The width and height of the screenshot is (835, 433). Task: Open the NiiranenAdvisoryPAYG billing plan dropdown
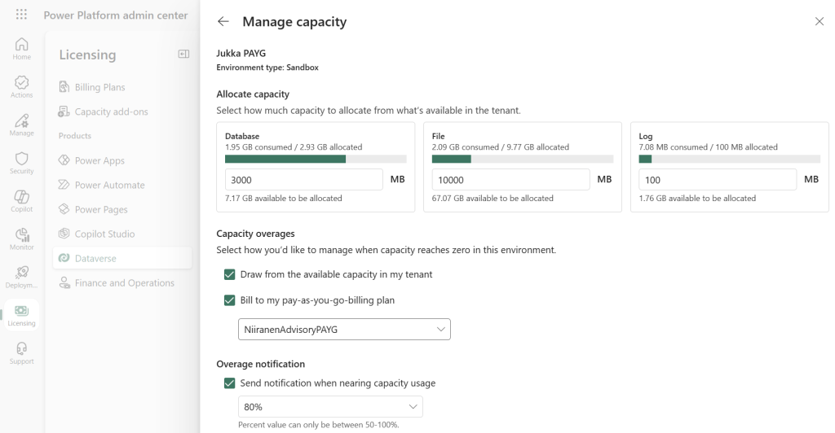[x=344, y=329]
